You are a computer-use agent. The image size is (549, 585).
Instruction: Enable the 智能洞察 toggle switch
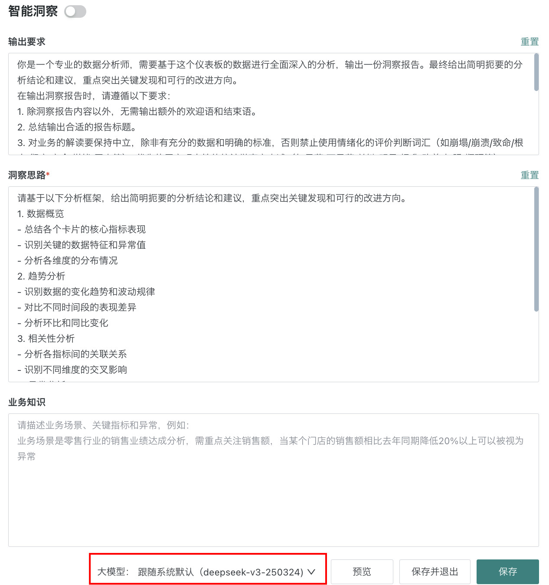pyautogui.click(x=75, y=12)
